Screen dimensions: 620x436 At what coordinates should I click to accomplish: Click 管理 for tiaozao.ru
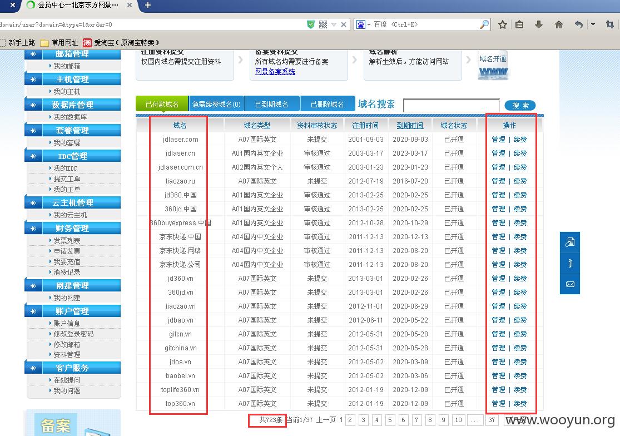pos(498,181)
